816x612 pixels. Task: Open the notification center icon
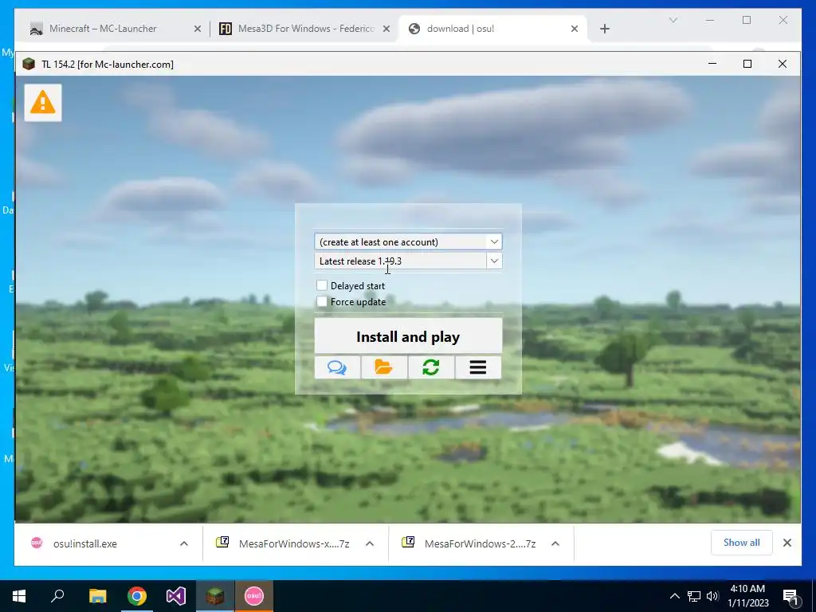tap(790, 596)
